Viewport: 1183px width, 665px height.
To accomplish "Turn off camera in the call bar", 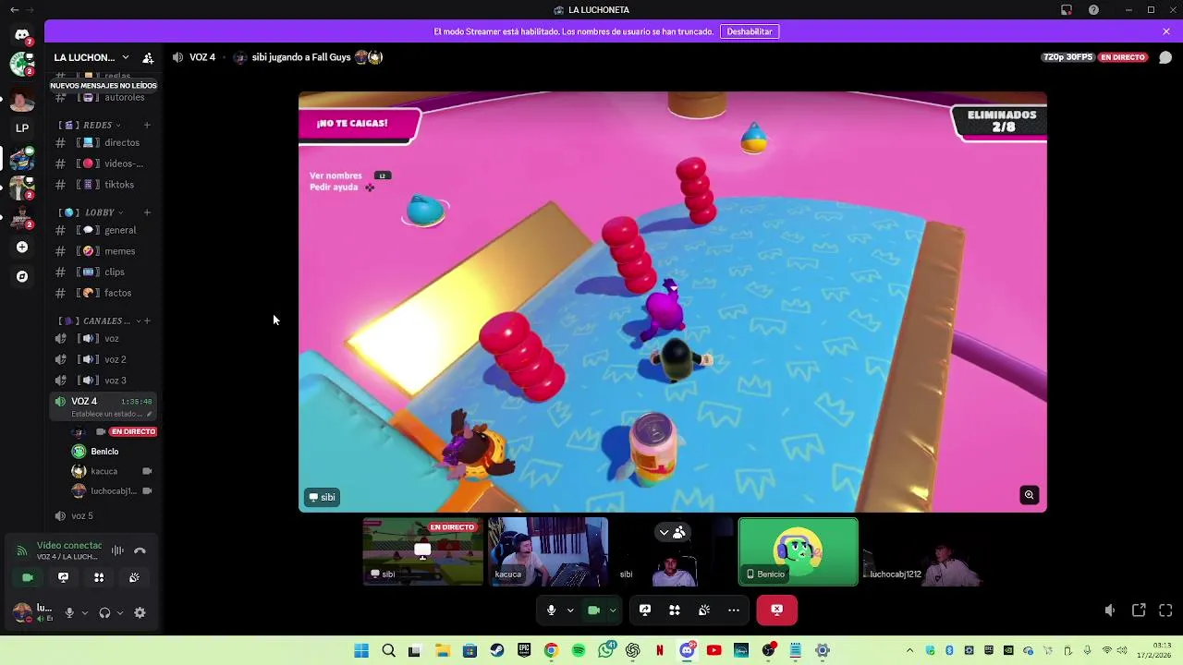I will coord(593,610).
